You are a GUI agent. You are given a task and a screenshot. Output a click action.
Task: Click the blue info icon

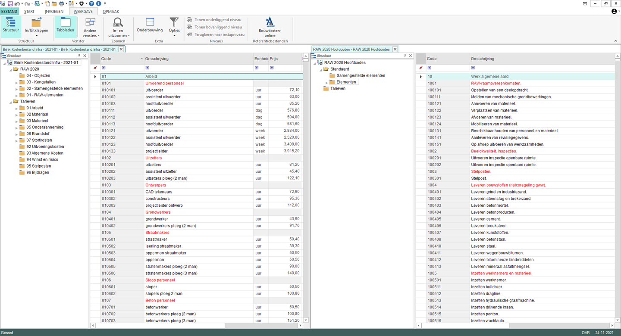pyautogui.click(x=98, y=3)
